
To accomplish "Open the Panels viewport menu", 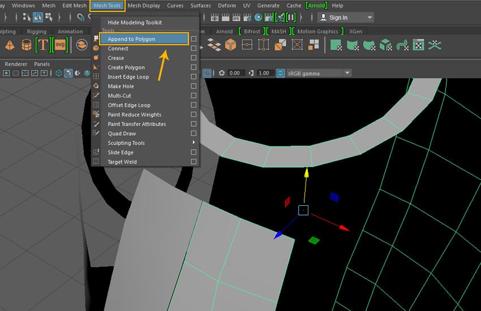I will point(42,64).
